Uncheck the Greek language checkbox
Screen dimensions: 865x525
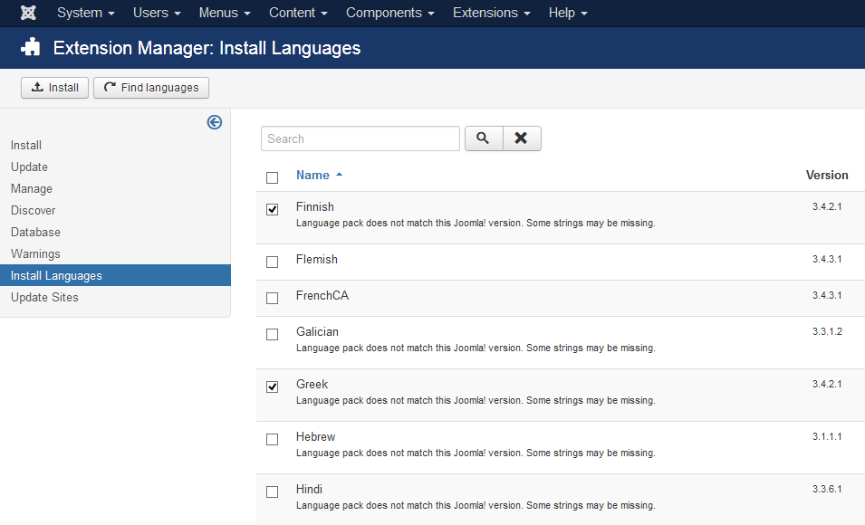273,387
